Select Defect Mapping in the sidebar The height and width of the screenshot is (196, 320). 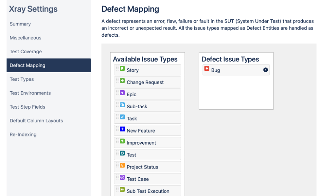pyautogui.click(x=28, y=65)
